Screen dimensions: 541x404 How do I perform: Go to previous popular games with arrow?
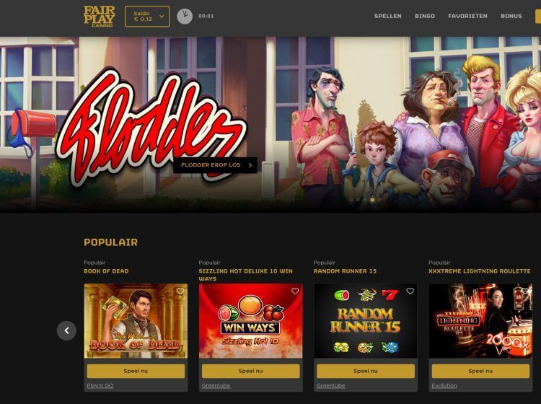pos(66,330)
